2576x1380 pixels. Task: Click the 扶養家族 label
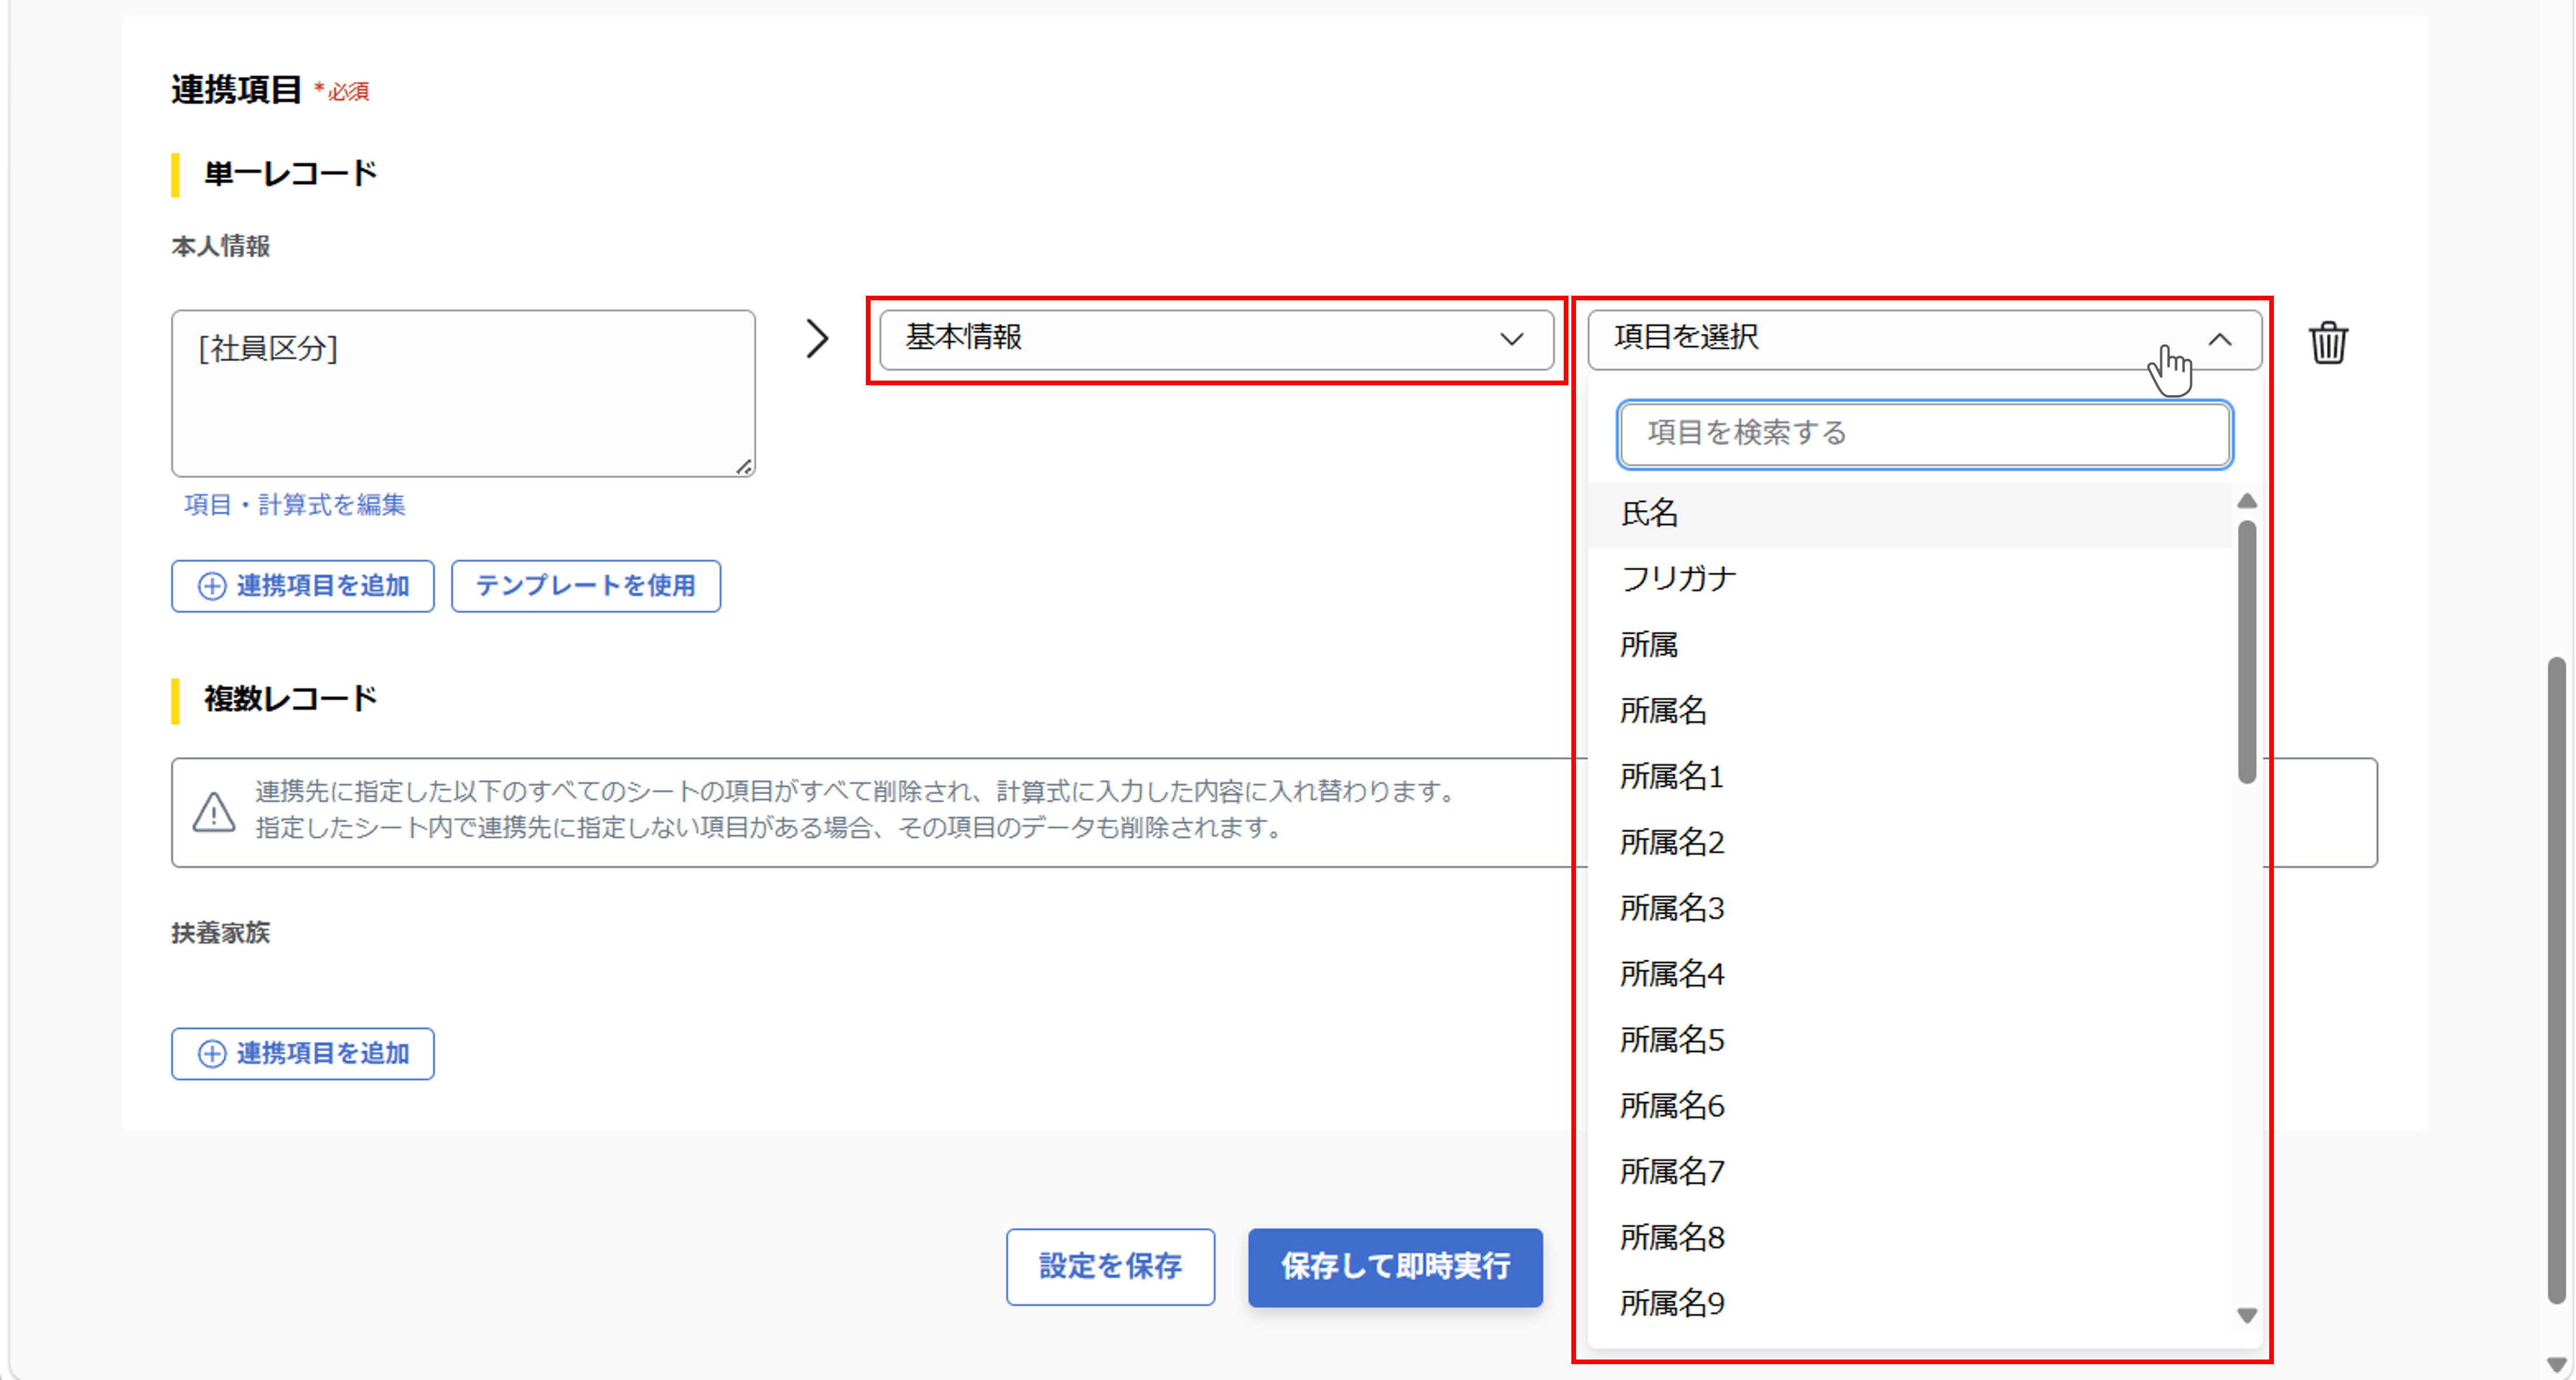point(221,933)
